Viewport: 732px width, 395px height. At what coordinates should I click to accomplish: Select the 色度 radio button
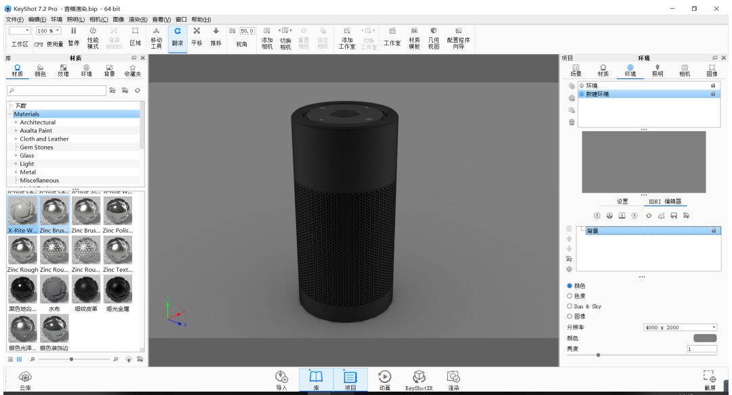[x=569, y=296]
